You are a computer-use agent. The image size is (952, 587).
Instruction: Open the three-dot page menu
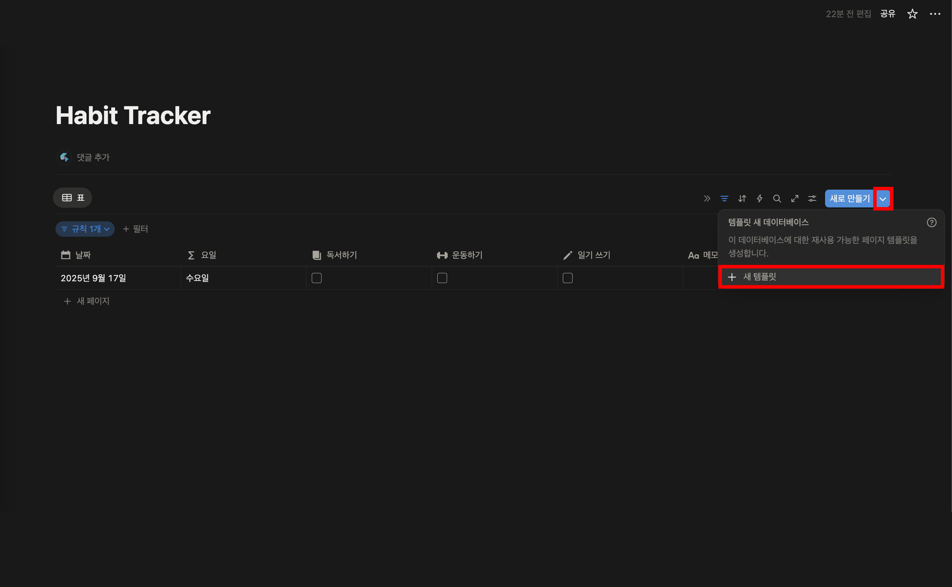(x=935, y=14)
